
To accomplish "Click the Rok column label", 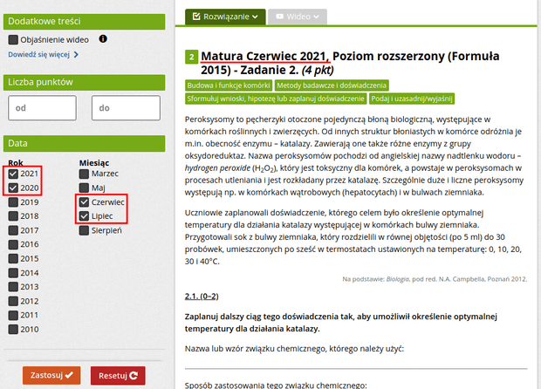I will [16, 162].
